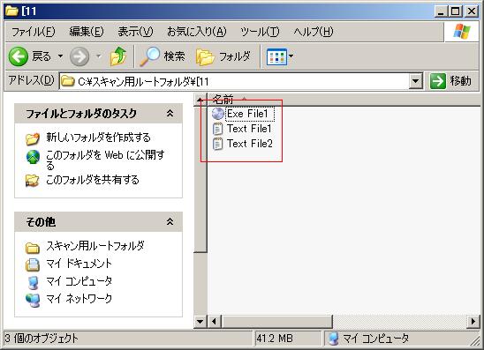
Task: Click the My Network icon
Action: coord(33,301)
